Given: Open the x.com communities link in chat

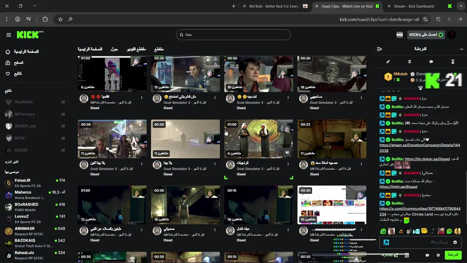Looking at the screenshot, I should tap(420, 211).
